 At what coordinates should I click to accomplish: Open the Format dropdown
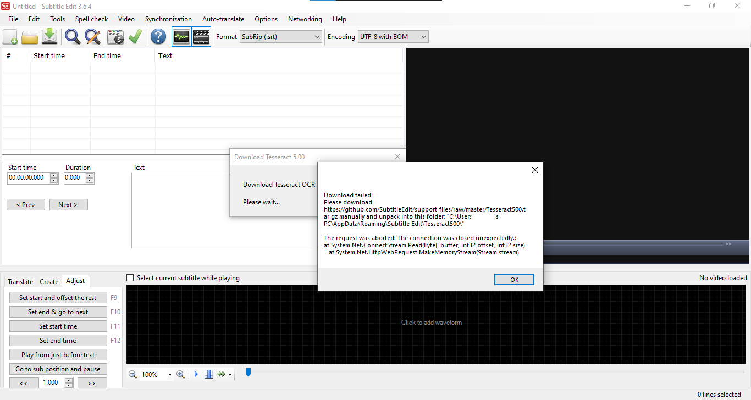(x=316, y=36)
